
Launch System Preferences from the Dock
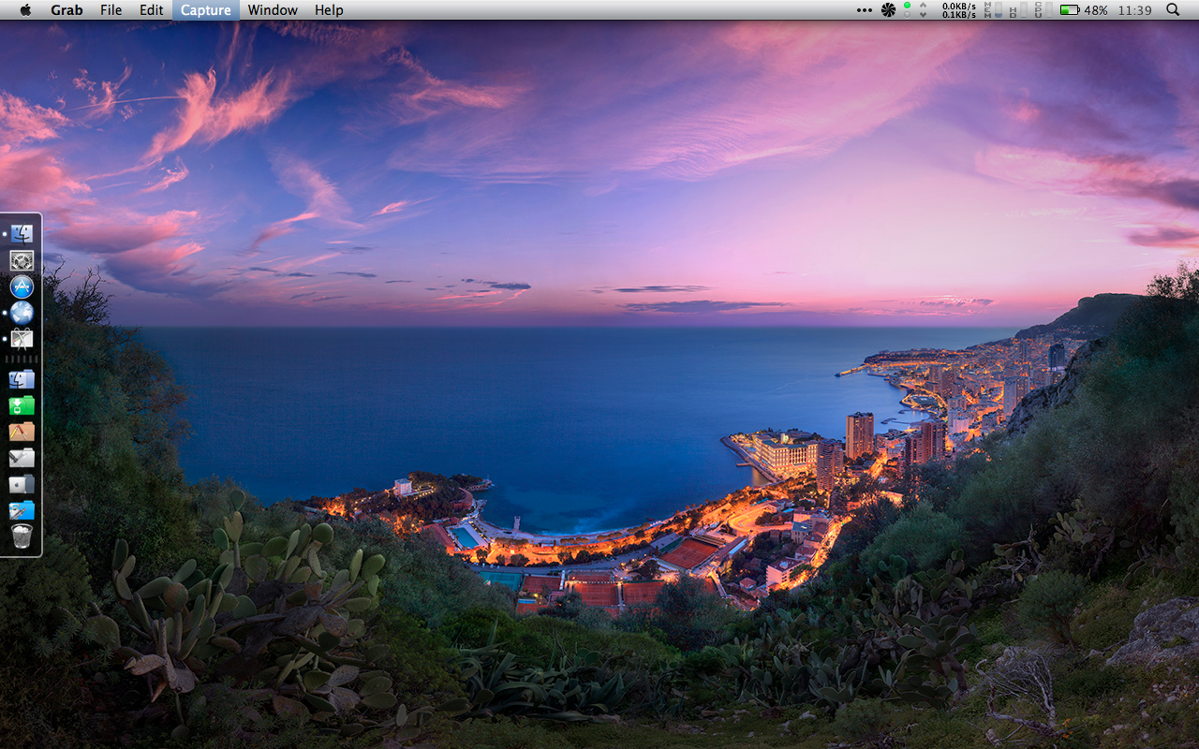[x=22, y=261]
